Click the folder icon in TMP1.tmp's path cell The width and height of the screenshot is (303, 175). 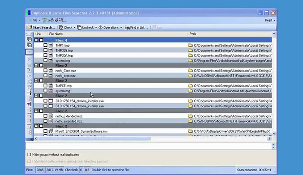[x=190, y=45]
